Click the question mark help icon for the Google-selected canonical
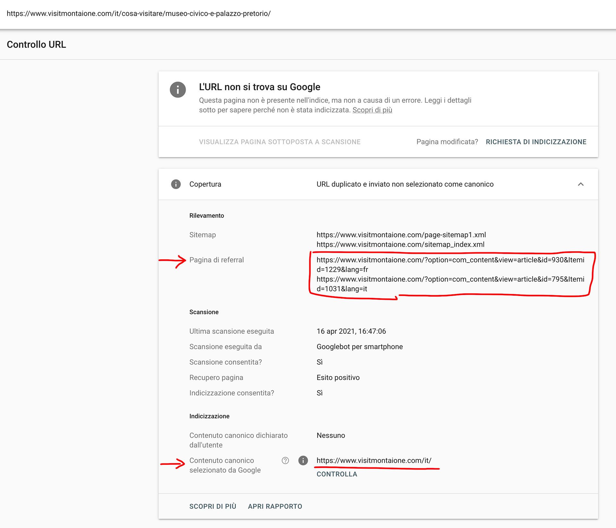Viewport: 616px width, 528px height. click(285, 461)
